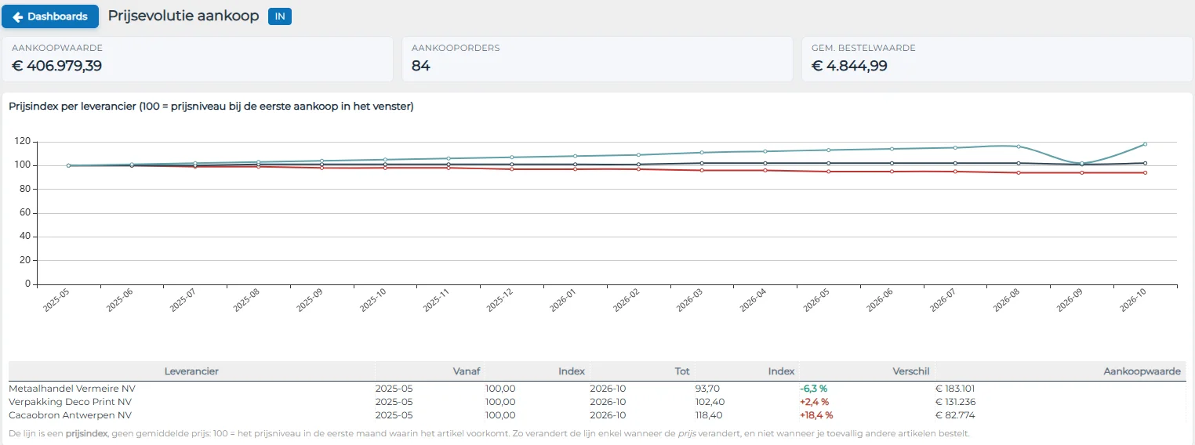The height and width of the screenshot is (445, 1195).
Task: Click the y-axis label 120
Action: [x=22, y=142]
